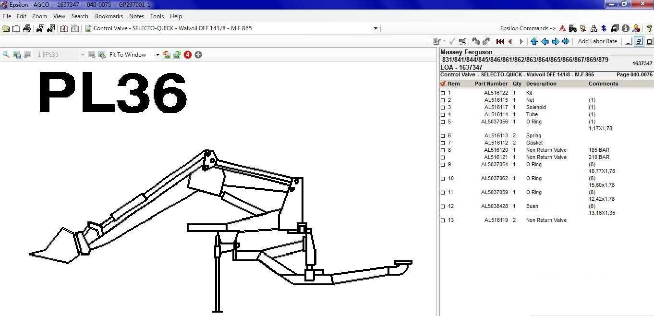Check the box for item 3 Solenoid
This screenshot has width=654, height=316.
point(443,108)
